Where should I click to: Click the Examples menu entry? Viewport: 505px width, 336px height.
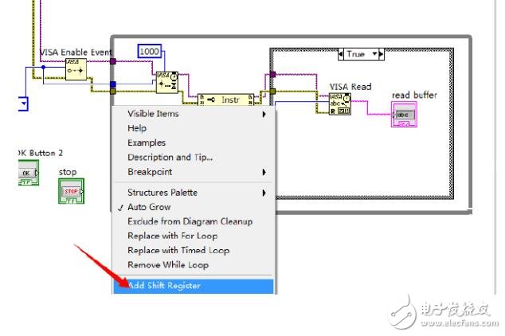[147, 143]
